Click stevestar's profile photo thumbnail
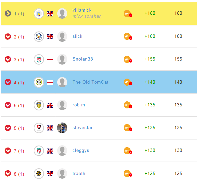197x185 pixels. point(62,128)
